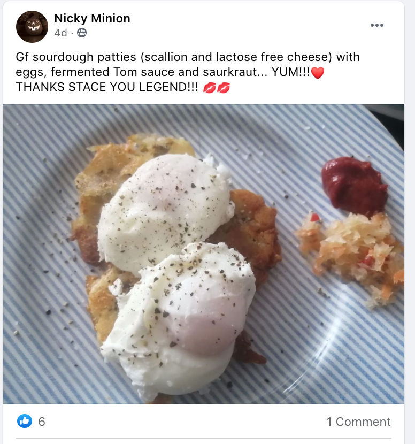Open the three-dot post options menu
The width and height of the screenshot is (415, 444).
pos(377,25)
